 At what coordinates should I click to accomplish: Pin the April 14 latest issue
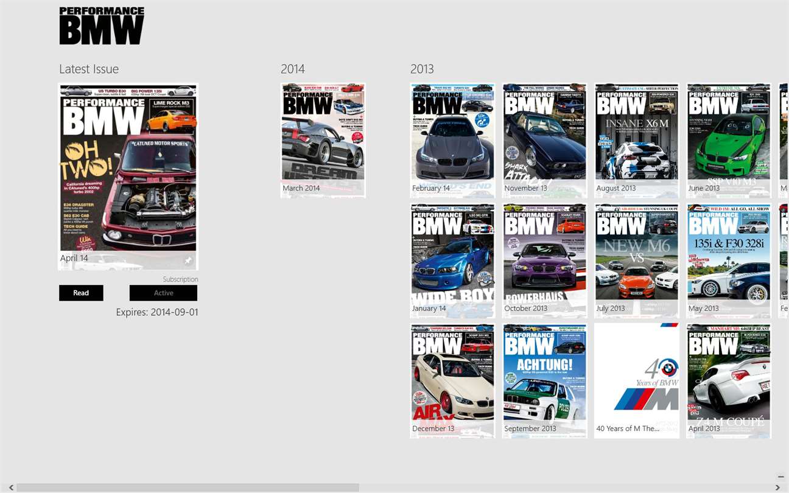tap(188, 260)
